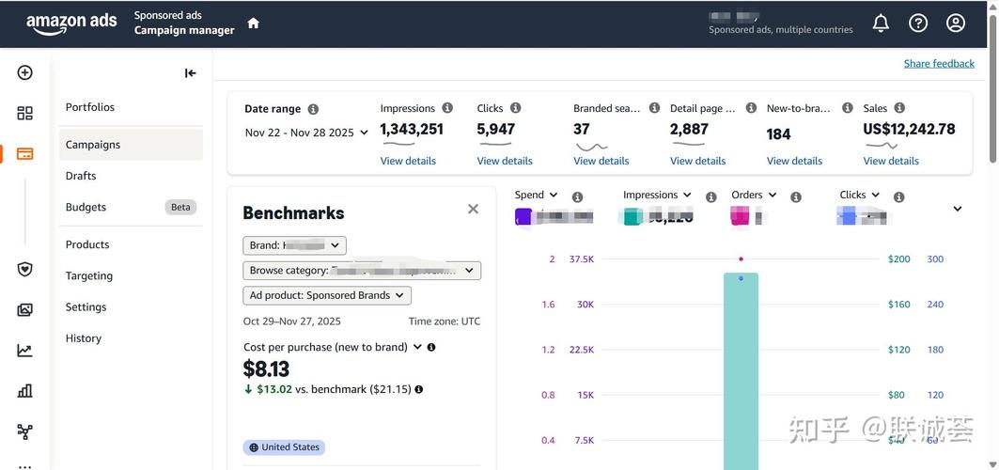The width and height of the screenshot is (999, 470).
Task: Open the brand shield heart icon in sidebar
Action: 24,270
